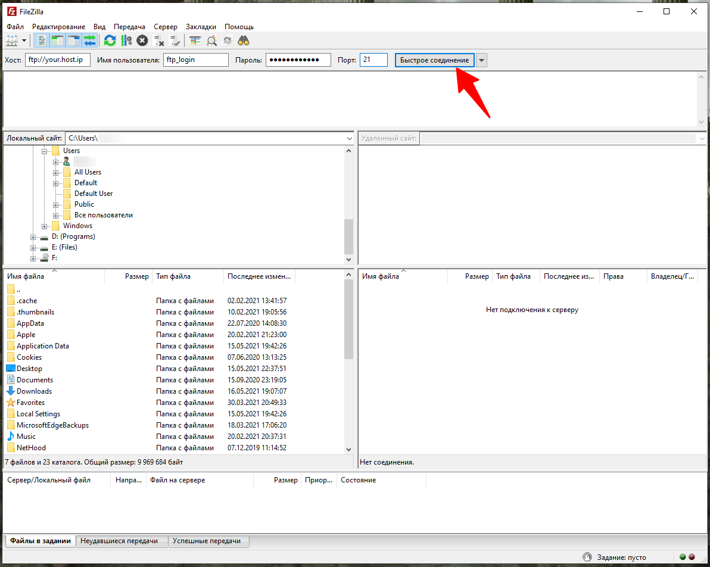Click the Хост input field
710x567 pixels.
click(57, 60)
